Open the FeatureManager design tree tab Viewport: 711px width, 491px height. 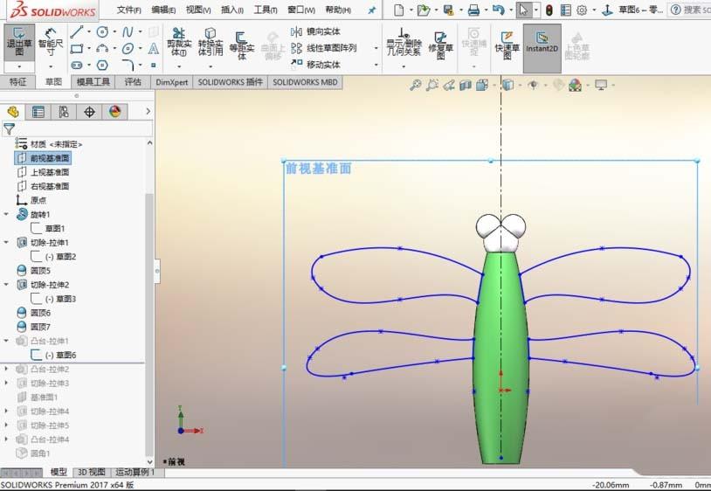[13, 112]
